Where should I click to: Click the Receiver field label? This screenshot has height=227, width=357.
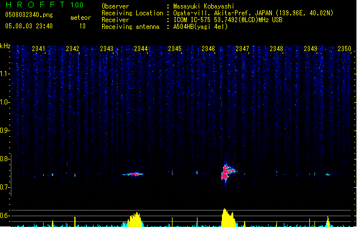point(115,20)
